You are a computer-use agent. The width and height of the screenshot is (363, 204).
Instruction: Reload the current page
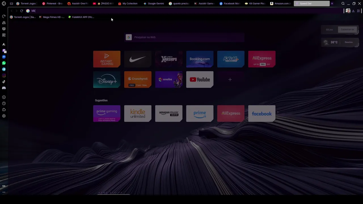22,11
